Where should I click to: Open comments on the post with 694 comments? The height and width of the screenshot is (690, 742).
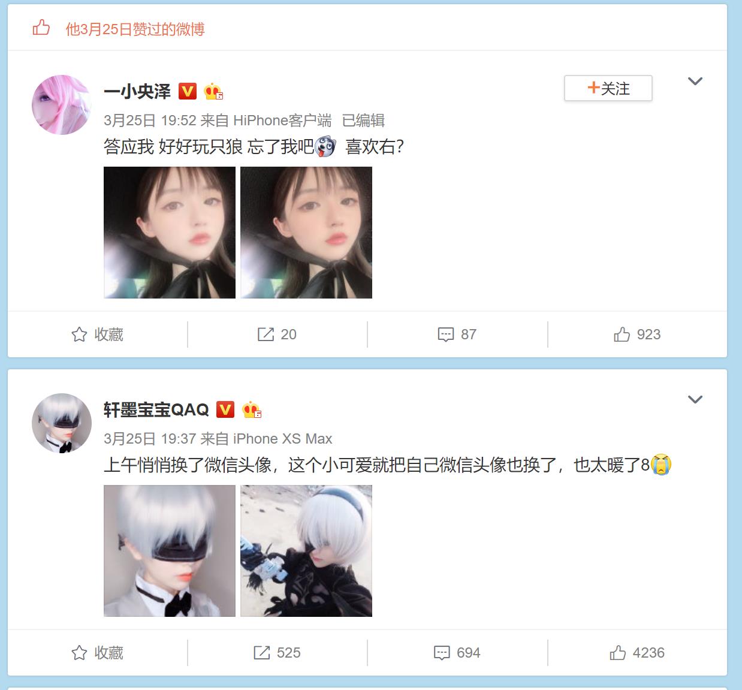click(457, 653)
